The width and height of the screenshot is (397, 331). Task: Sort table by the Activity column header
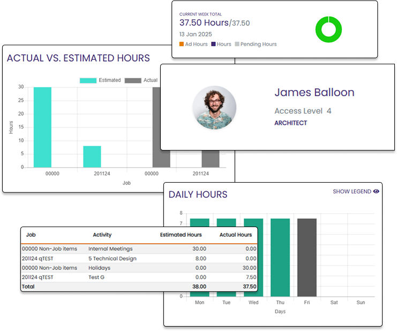102,235
